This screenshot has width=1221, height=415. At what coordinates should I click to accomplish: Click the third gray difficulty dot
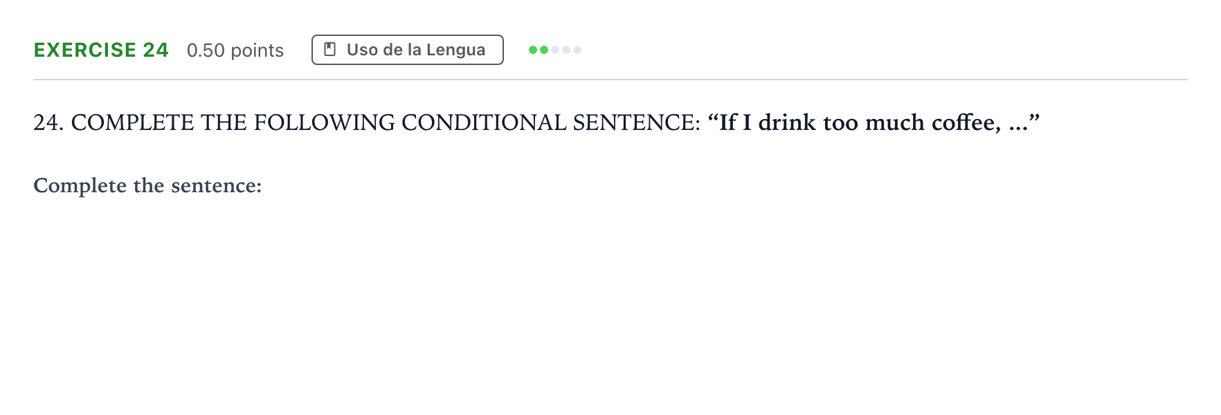click(x=555, y=50)
